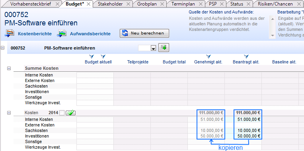The image size is (304, 151).
Task: Switch to the PSP tab
Action: [x=213, y=4]
